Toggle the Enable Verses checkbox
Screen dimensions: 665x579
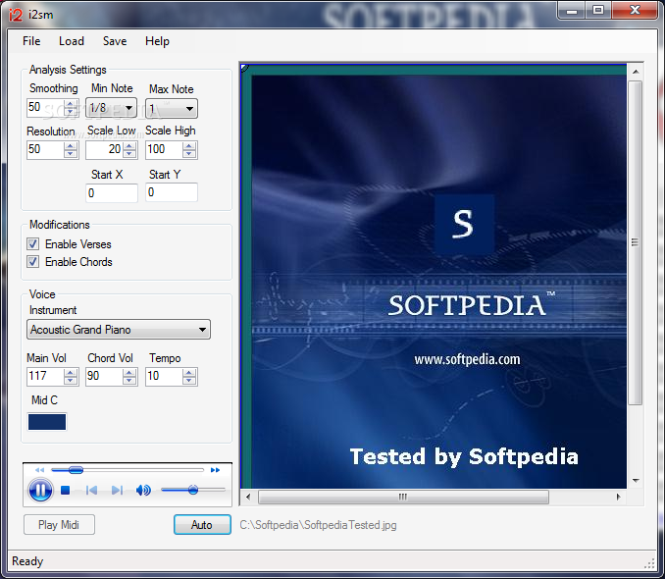[x=32, y=244]
